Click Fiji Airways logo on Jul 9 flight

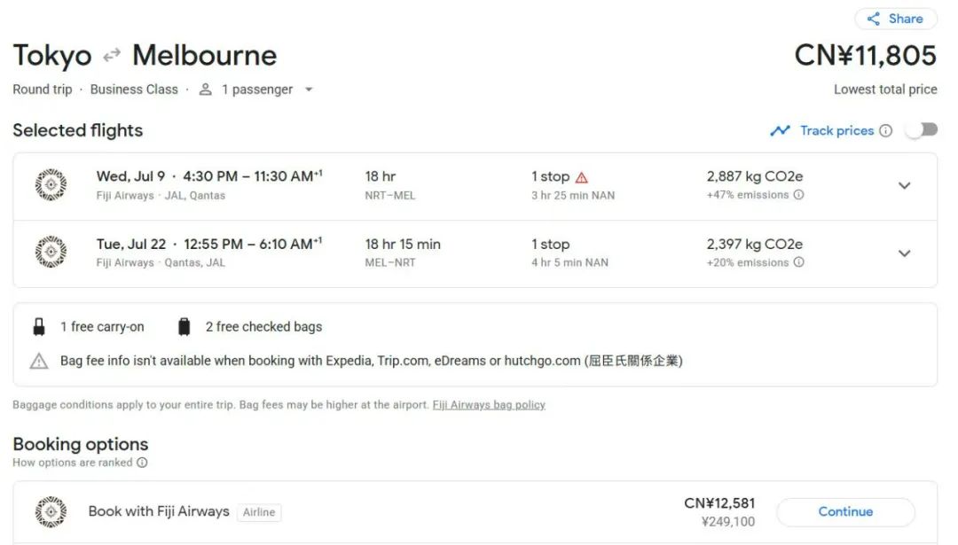(x=51, y=185)
